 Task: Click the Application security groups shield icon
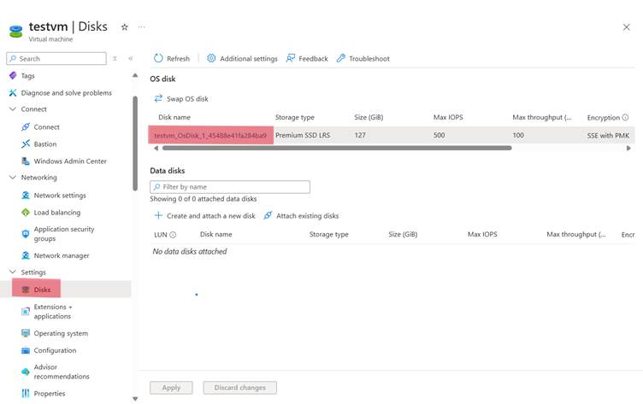pos(26,233)
